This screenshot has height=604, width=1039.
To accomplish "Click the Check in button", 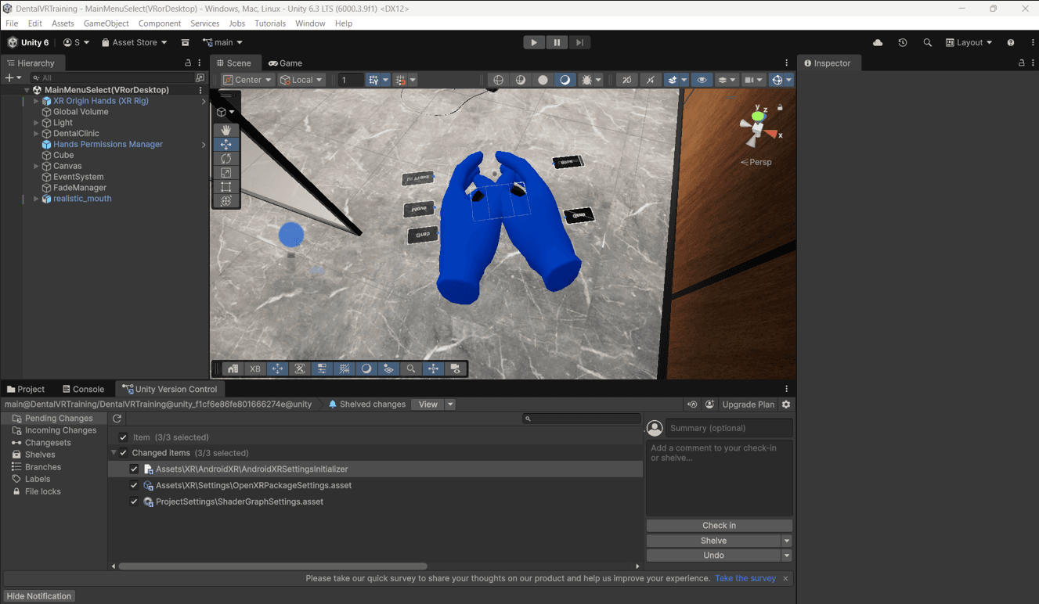I will click(x=719, y=526).
